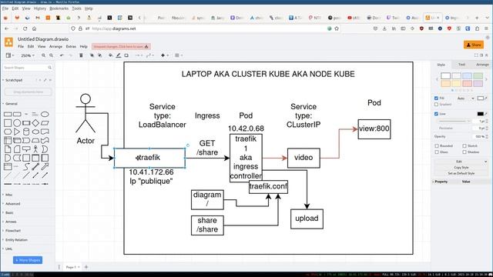Open the connection style arrow dropdown
This screenshot has height=277, width=493.
139,55
